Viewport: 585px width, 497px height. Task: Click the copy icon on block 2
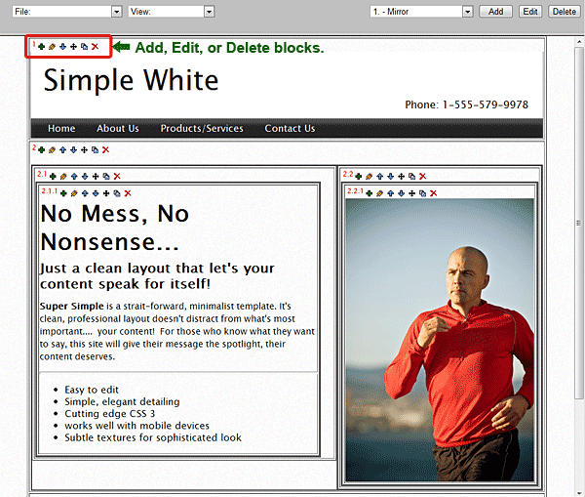click(x=95, y=150)
